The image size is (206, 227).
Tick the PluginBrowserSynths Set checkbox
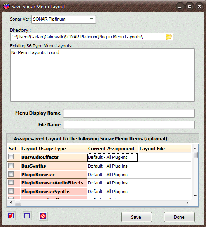[11, 191]
